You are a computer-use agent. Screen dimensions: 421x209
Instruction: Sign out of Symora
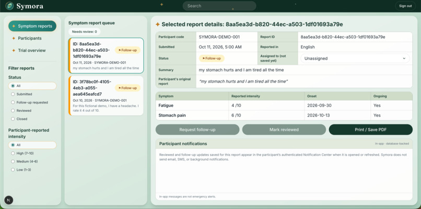(405, 6)
